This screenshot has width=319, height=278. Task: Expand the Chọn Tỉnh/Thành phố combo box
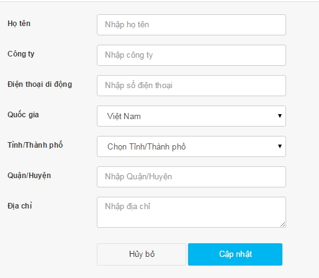click(x=191, y=146)
